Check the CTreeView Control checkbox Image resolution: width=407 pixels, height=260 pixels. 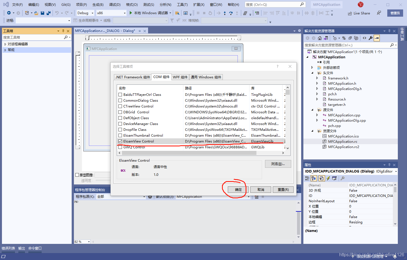tap(120, 106)
